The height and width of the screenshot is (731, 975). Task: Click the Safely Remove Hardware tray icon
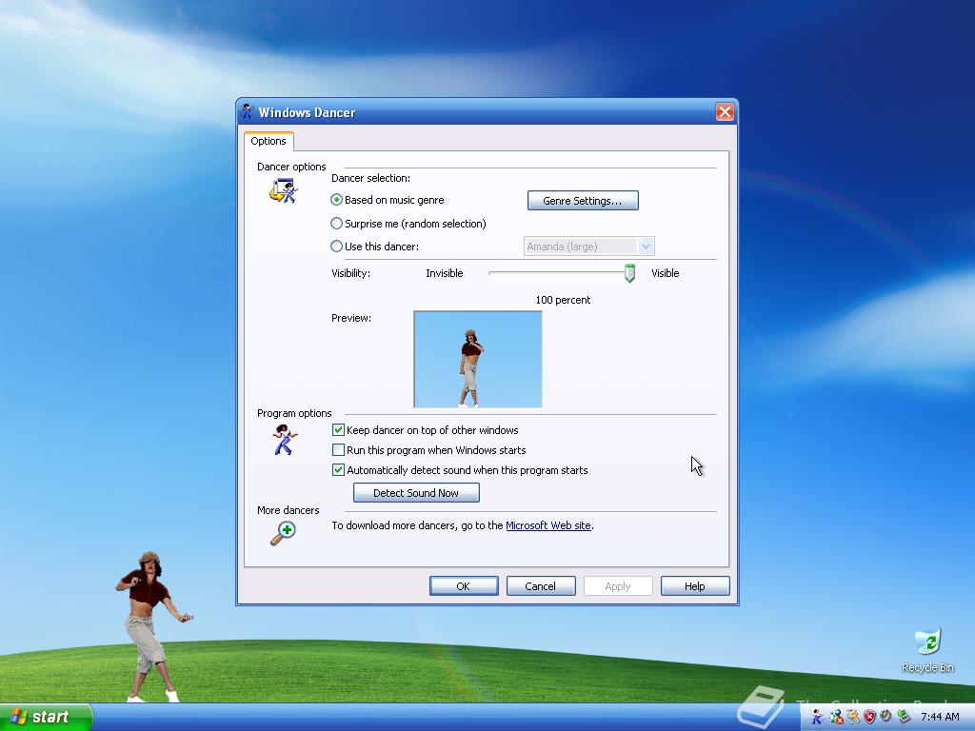pos(904,716)
